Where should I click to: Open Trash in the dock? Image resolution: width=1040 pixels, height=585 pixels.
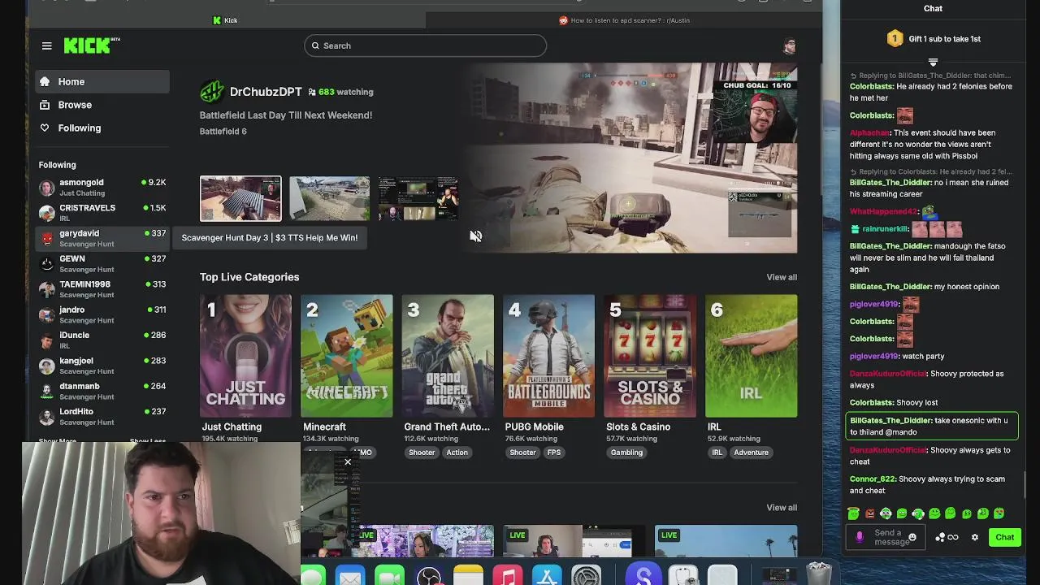click(x=818, y=574)
